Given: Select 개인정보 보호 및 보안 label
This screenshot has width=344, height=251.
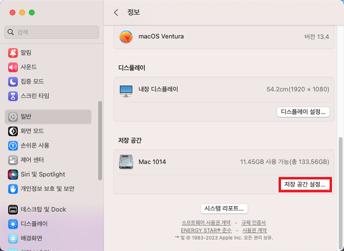Looking at the screenshot, I should (48, 189).
